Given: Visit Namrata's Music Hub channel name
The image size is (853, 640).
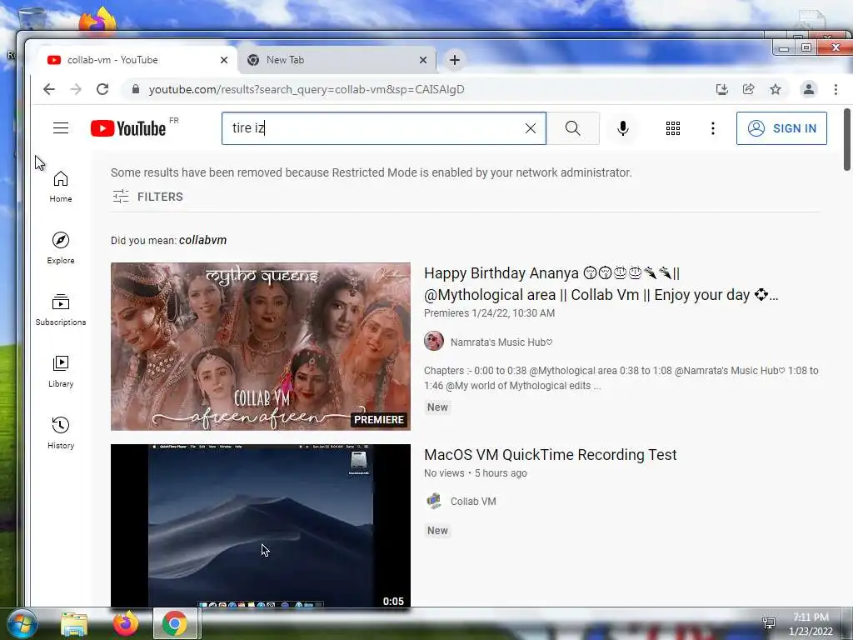Looking at the screenshot, I should [x=501, y=342].
